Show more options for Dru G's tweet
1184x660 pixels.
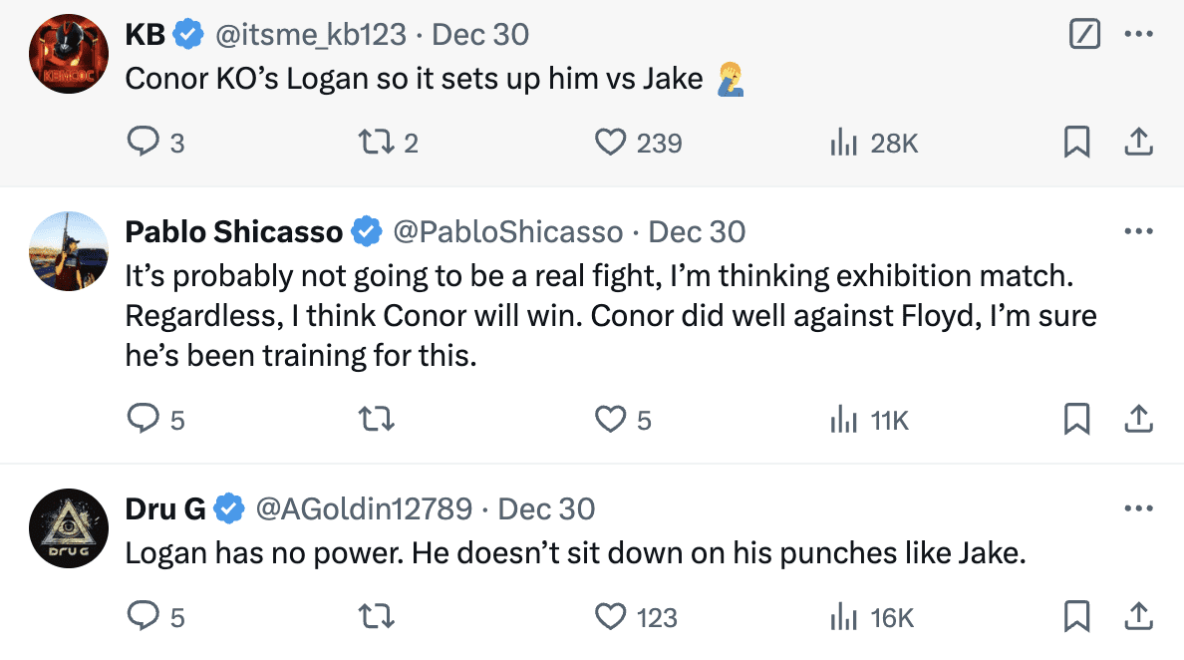point(1138,509)
